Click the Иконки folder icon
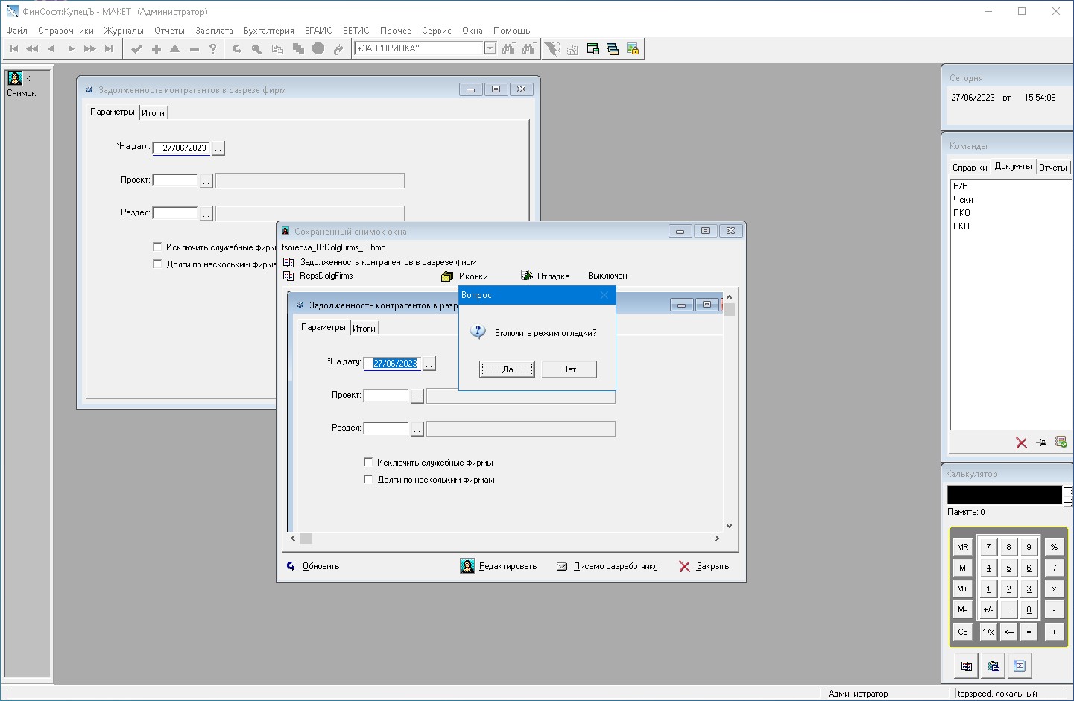 tap(447, 276)
